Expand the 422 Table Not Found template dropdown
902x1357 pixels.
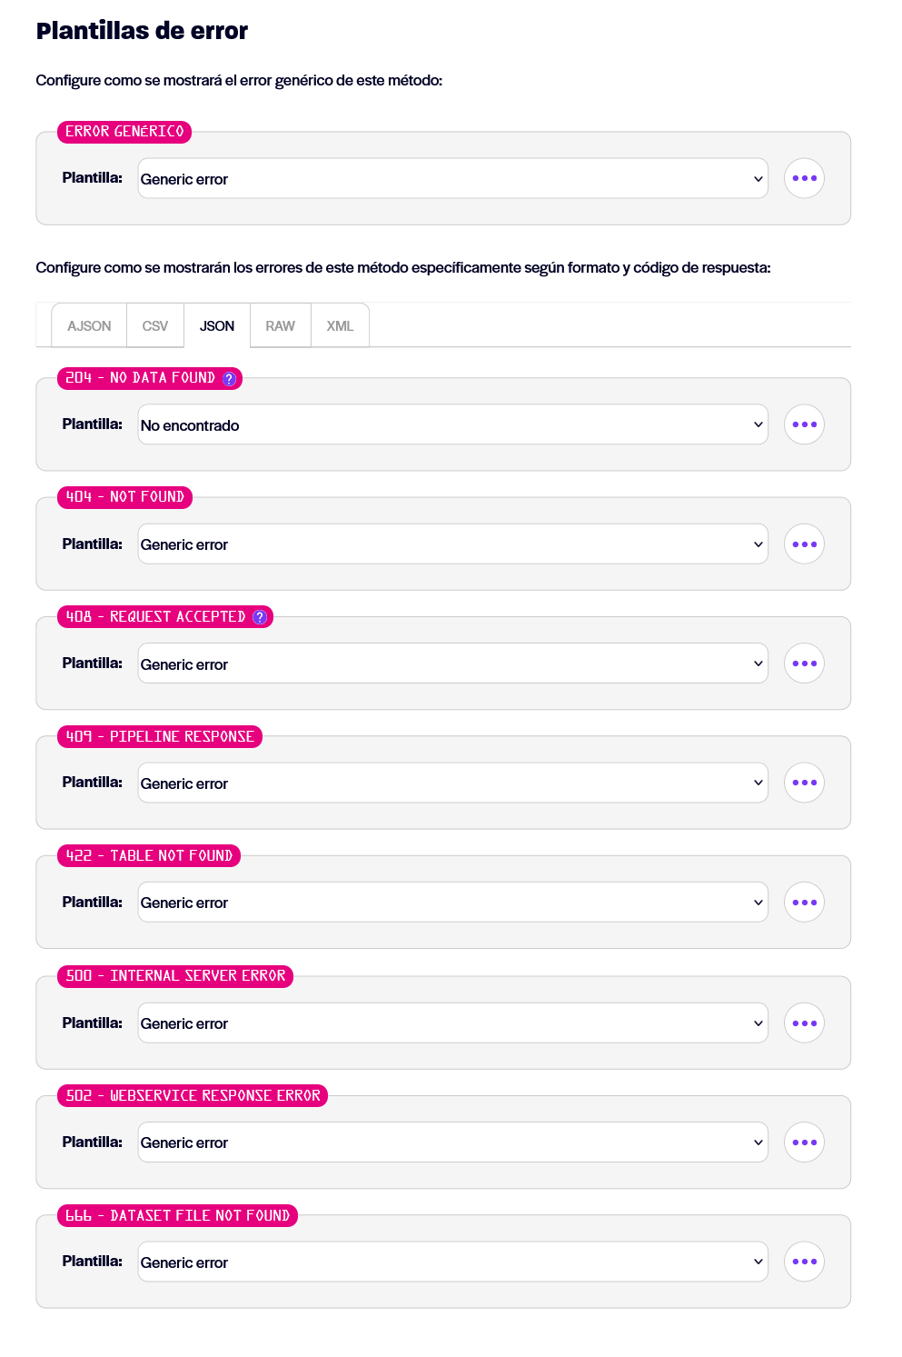(x=452, y=903)
